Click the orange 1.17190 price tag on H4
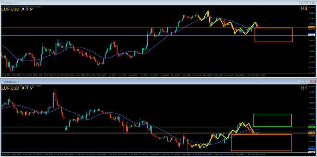This screenshot has width=317, height=157. (x=312, y=28)
